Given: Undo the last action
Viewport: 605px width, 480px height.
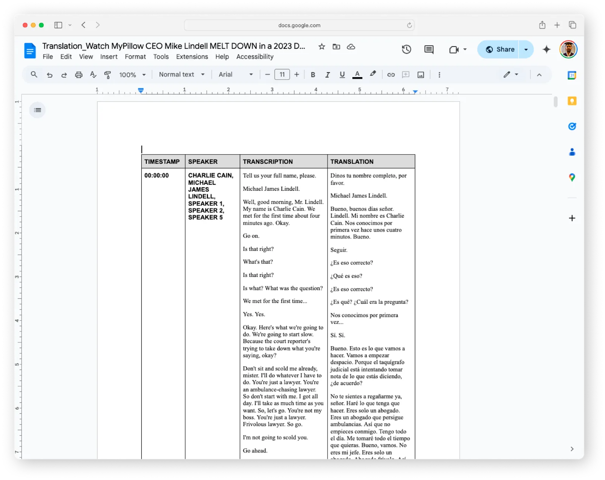Looking at the screenshot, I should pyautogui.click(x=50, y=75).
